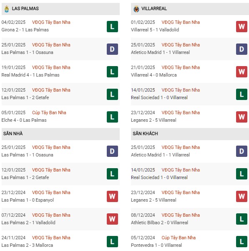Select the Cúp Tây Ban Nha link on 05/12/2024

pos(179,238)
